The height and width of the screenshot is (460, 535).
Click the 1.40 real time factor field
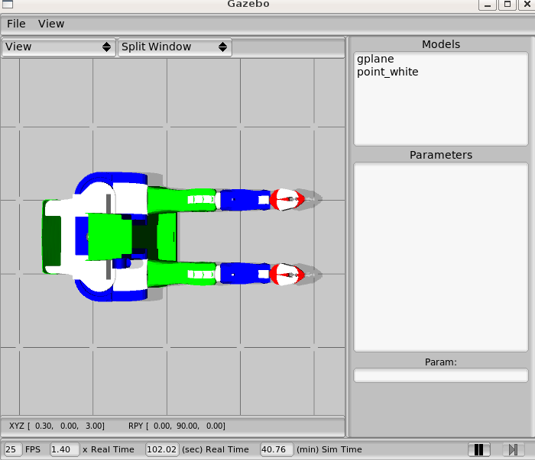[64, 449]
